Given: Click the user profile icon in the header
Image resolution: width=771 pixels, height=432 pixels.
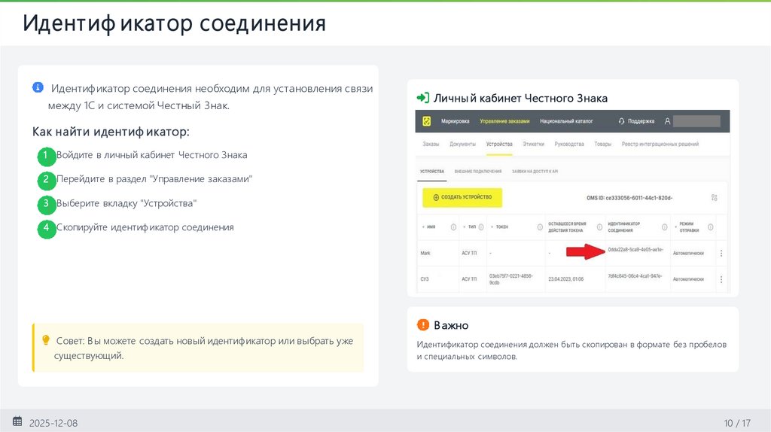Looking at the screenshot, I should coord(667,121).
